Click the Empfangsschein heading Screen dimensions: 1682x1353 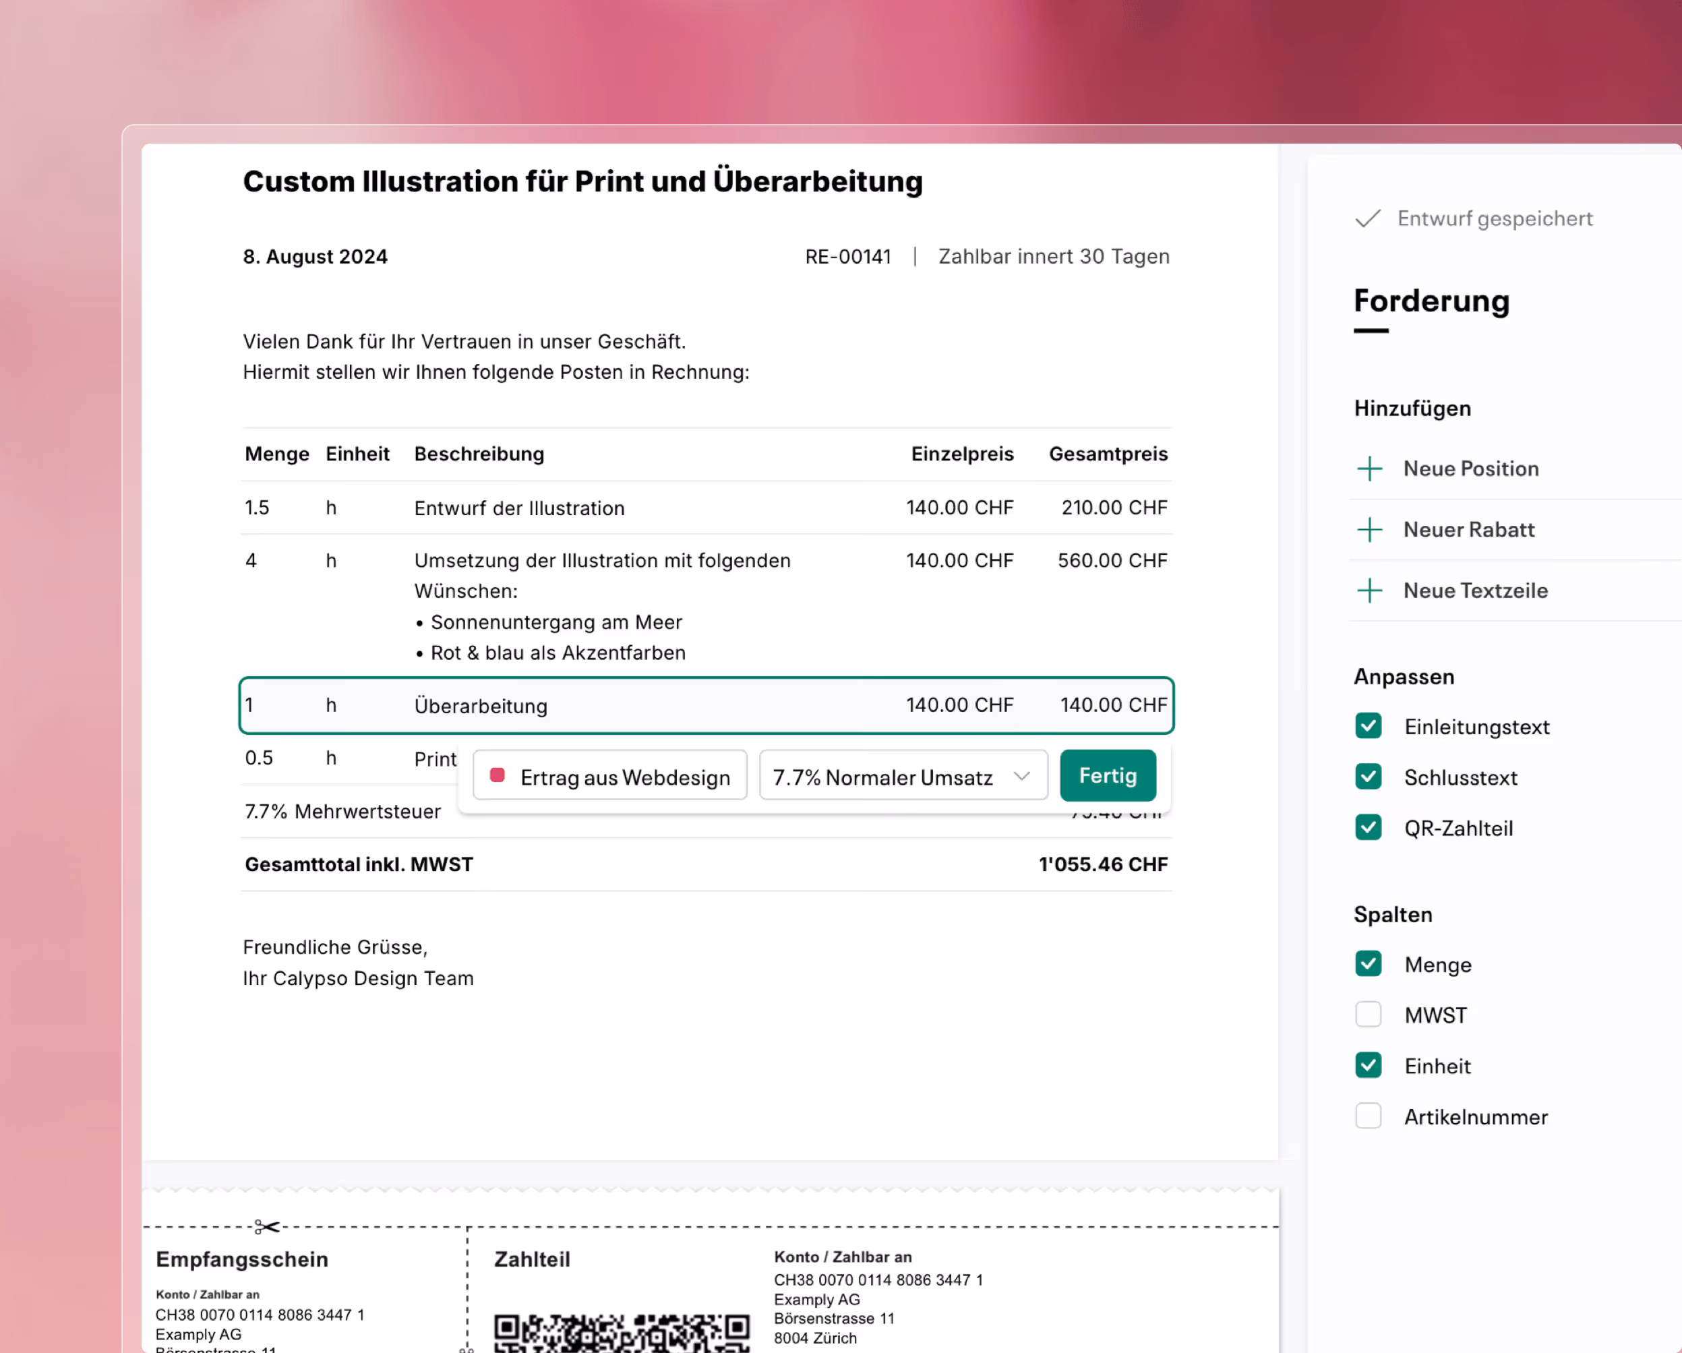click(242, 1259)
